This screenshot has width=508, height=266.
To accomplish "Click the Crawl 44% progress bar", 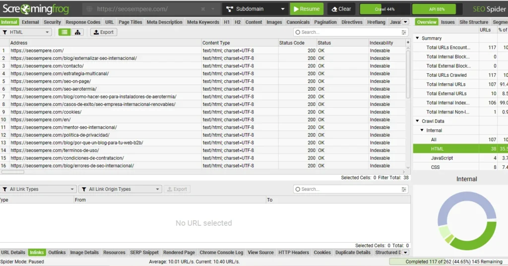I will (x=384, y=9).
